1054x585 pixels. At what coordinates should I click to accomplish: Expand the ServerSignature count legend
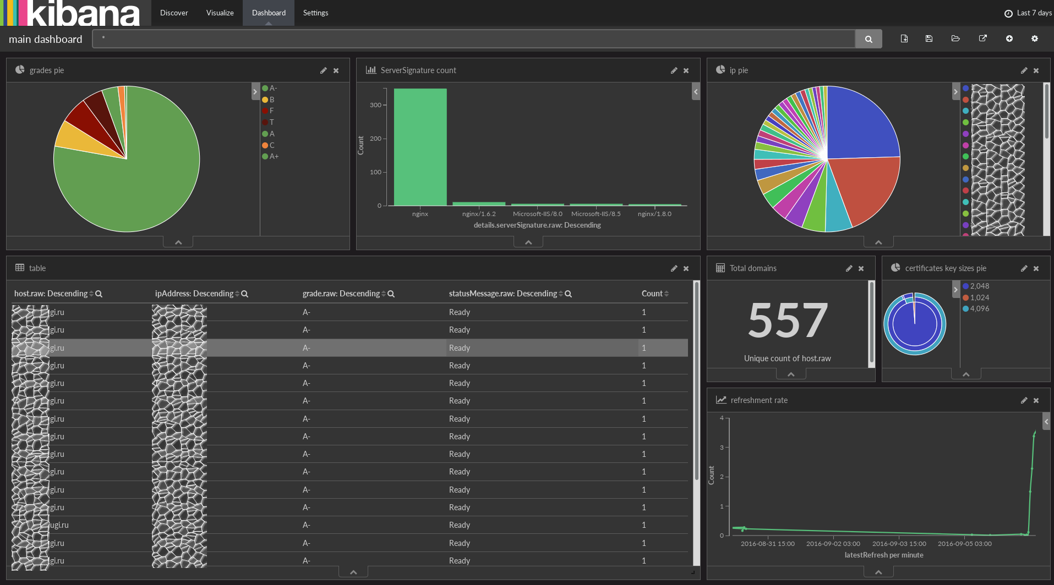pos(696,91)
